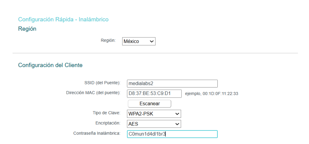Click the 'Dirección MAC (del puente):' label
Viewport: 309px width, 144px height.
[x=93, y=93]
